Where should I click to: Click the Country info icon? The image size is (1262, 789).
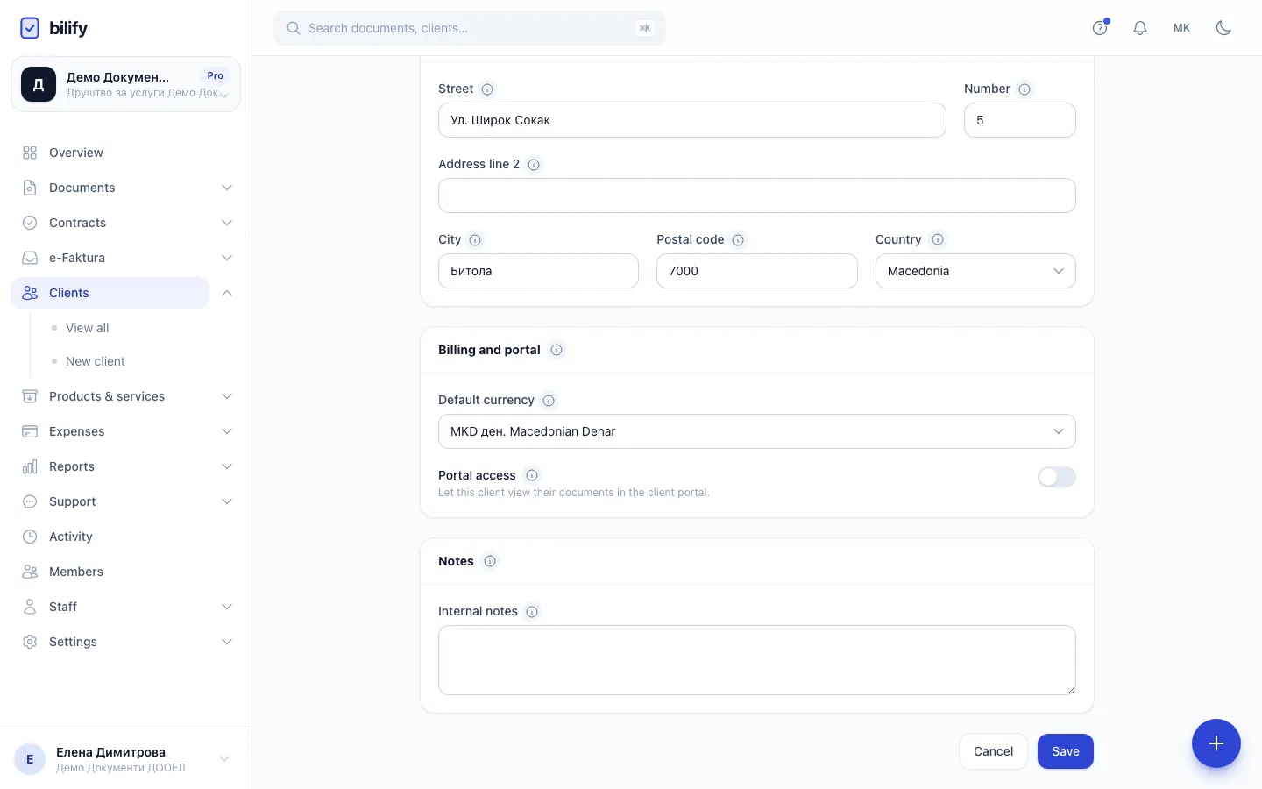pos(938,239)
